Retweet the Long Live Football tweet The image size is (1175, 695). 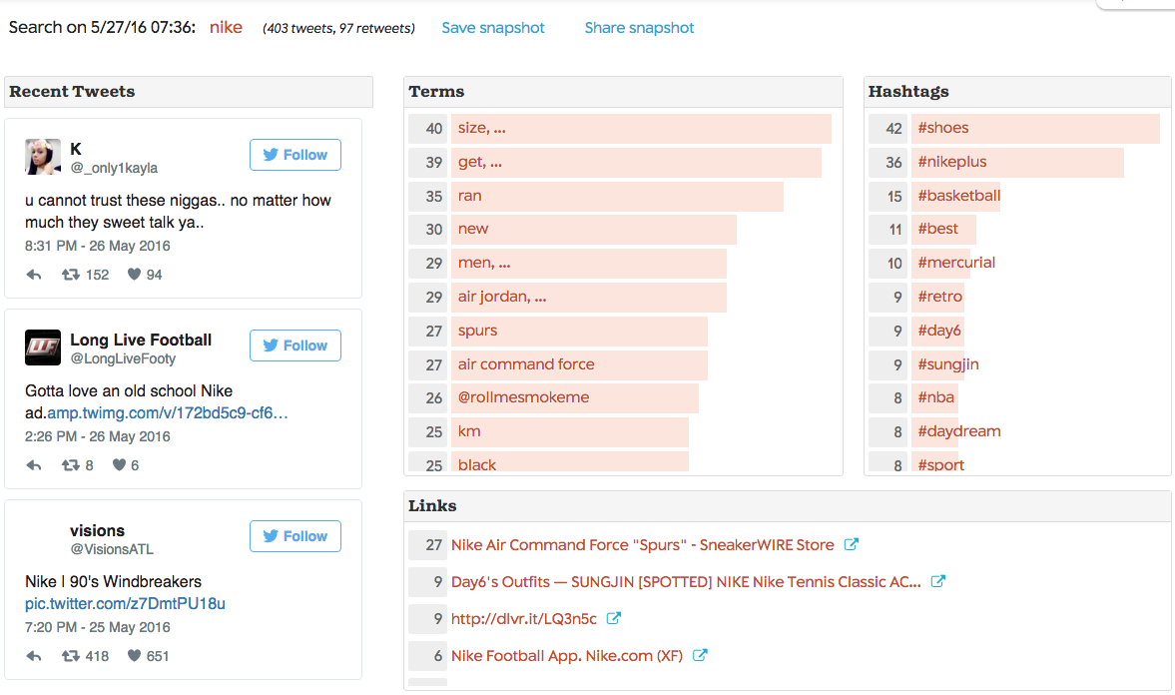(71, 465)
